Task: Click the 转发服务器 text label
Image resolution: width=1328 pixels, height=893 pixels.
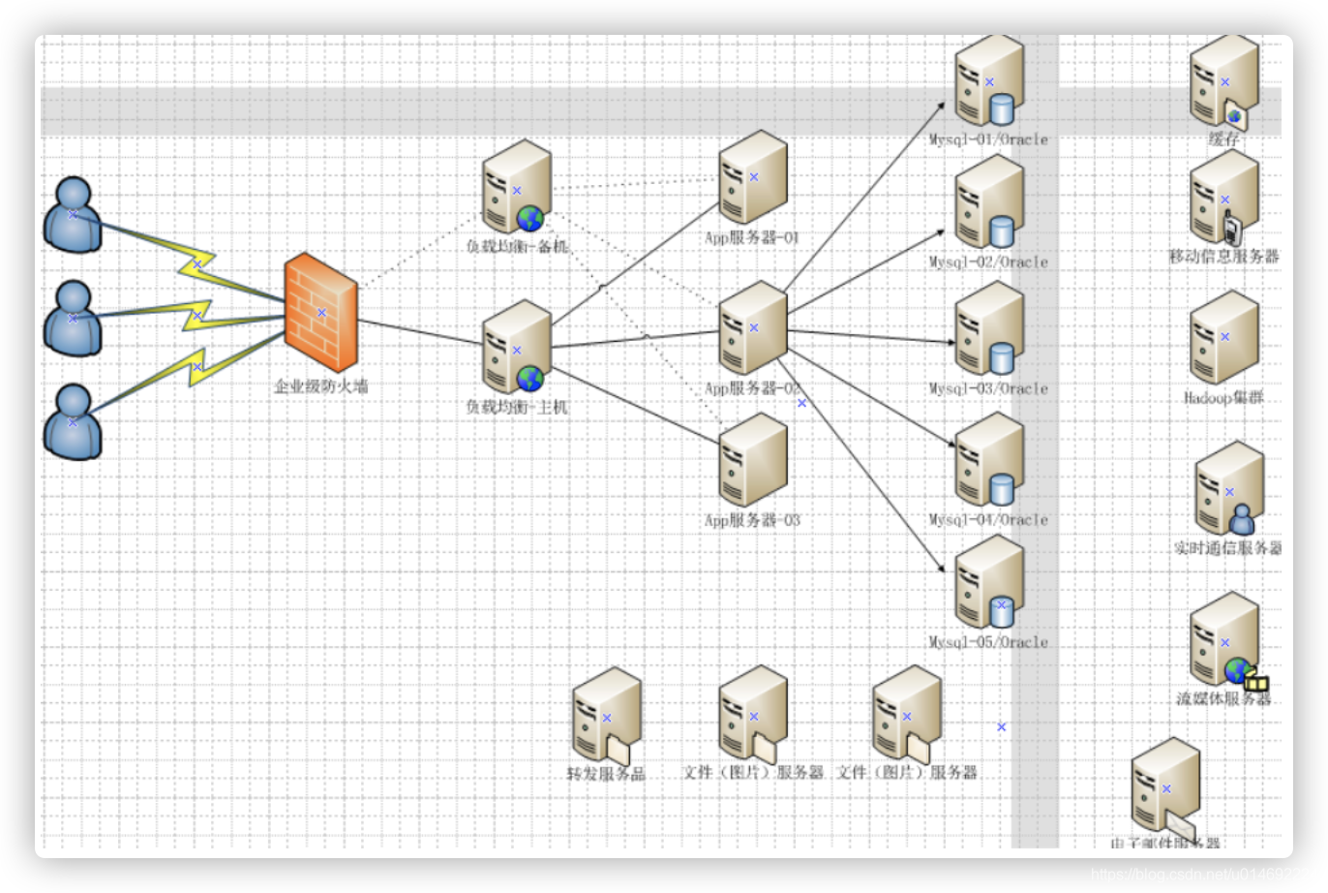Action: point(606,774)
